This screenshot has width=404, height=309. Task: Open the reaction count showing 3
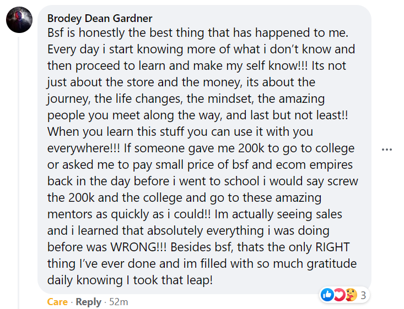[363, 296]
